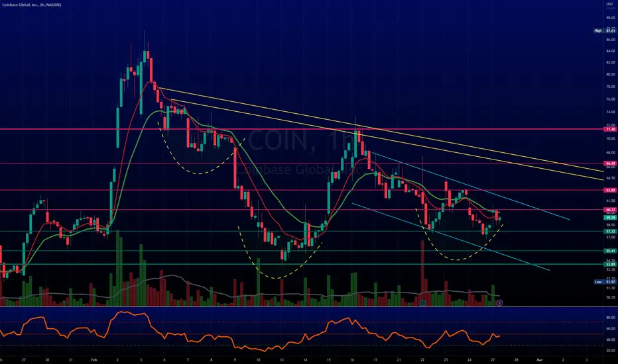Click the 71.40 pink price level tag
The image size is (618, 364).
610,129
